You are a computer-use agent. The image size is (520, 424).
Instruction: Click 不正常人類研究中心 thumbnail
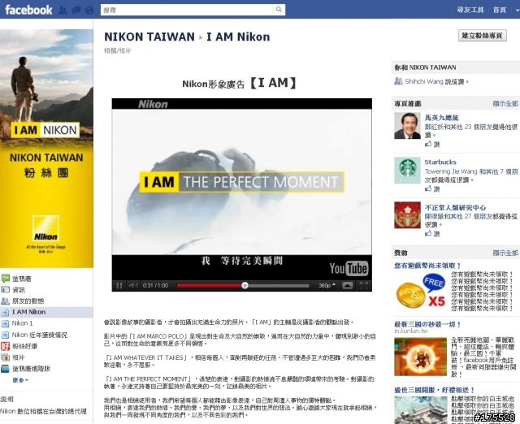(407, 215)
